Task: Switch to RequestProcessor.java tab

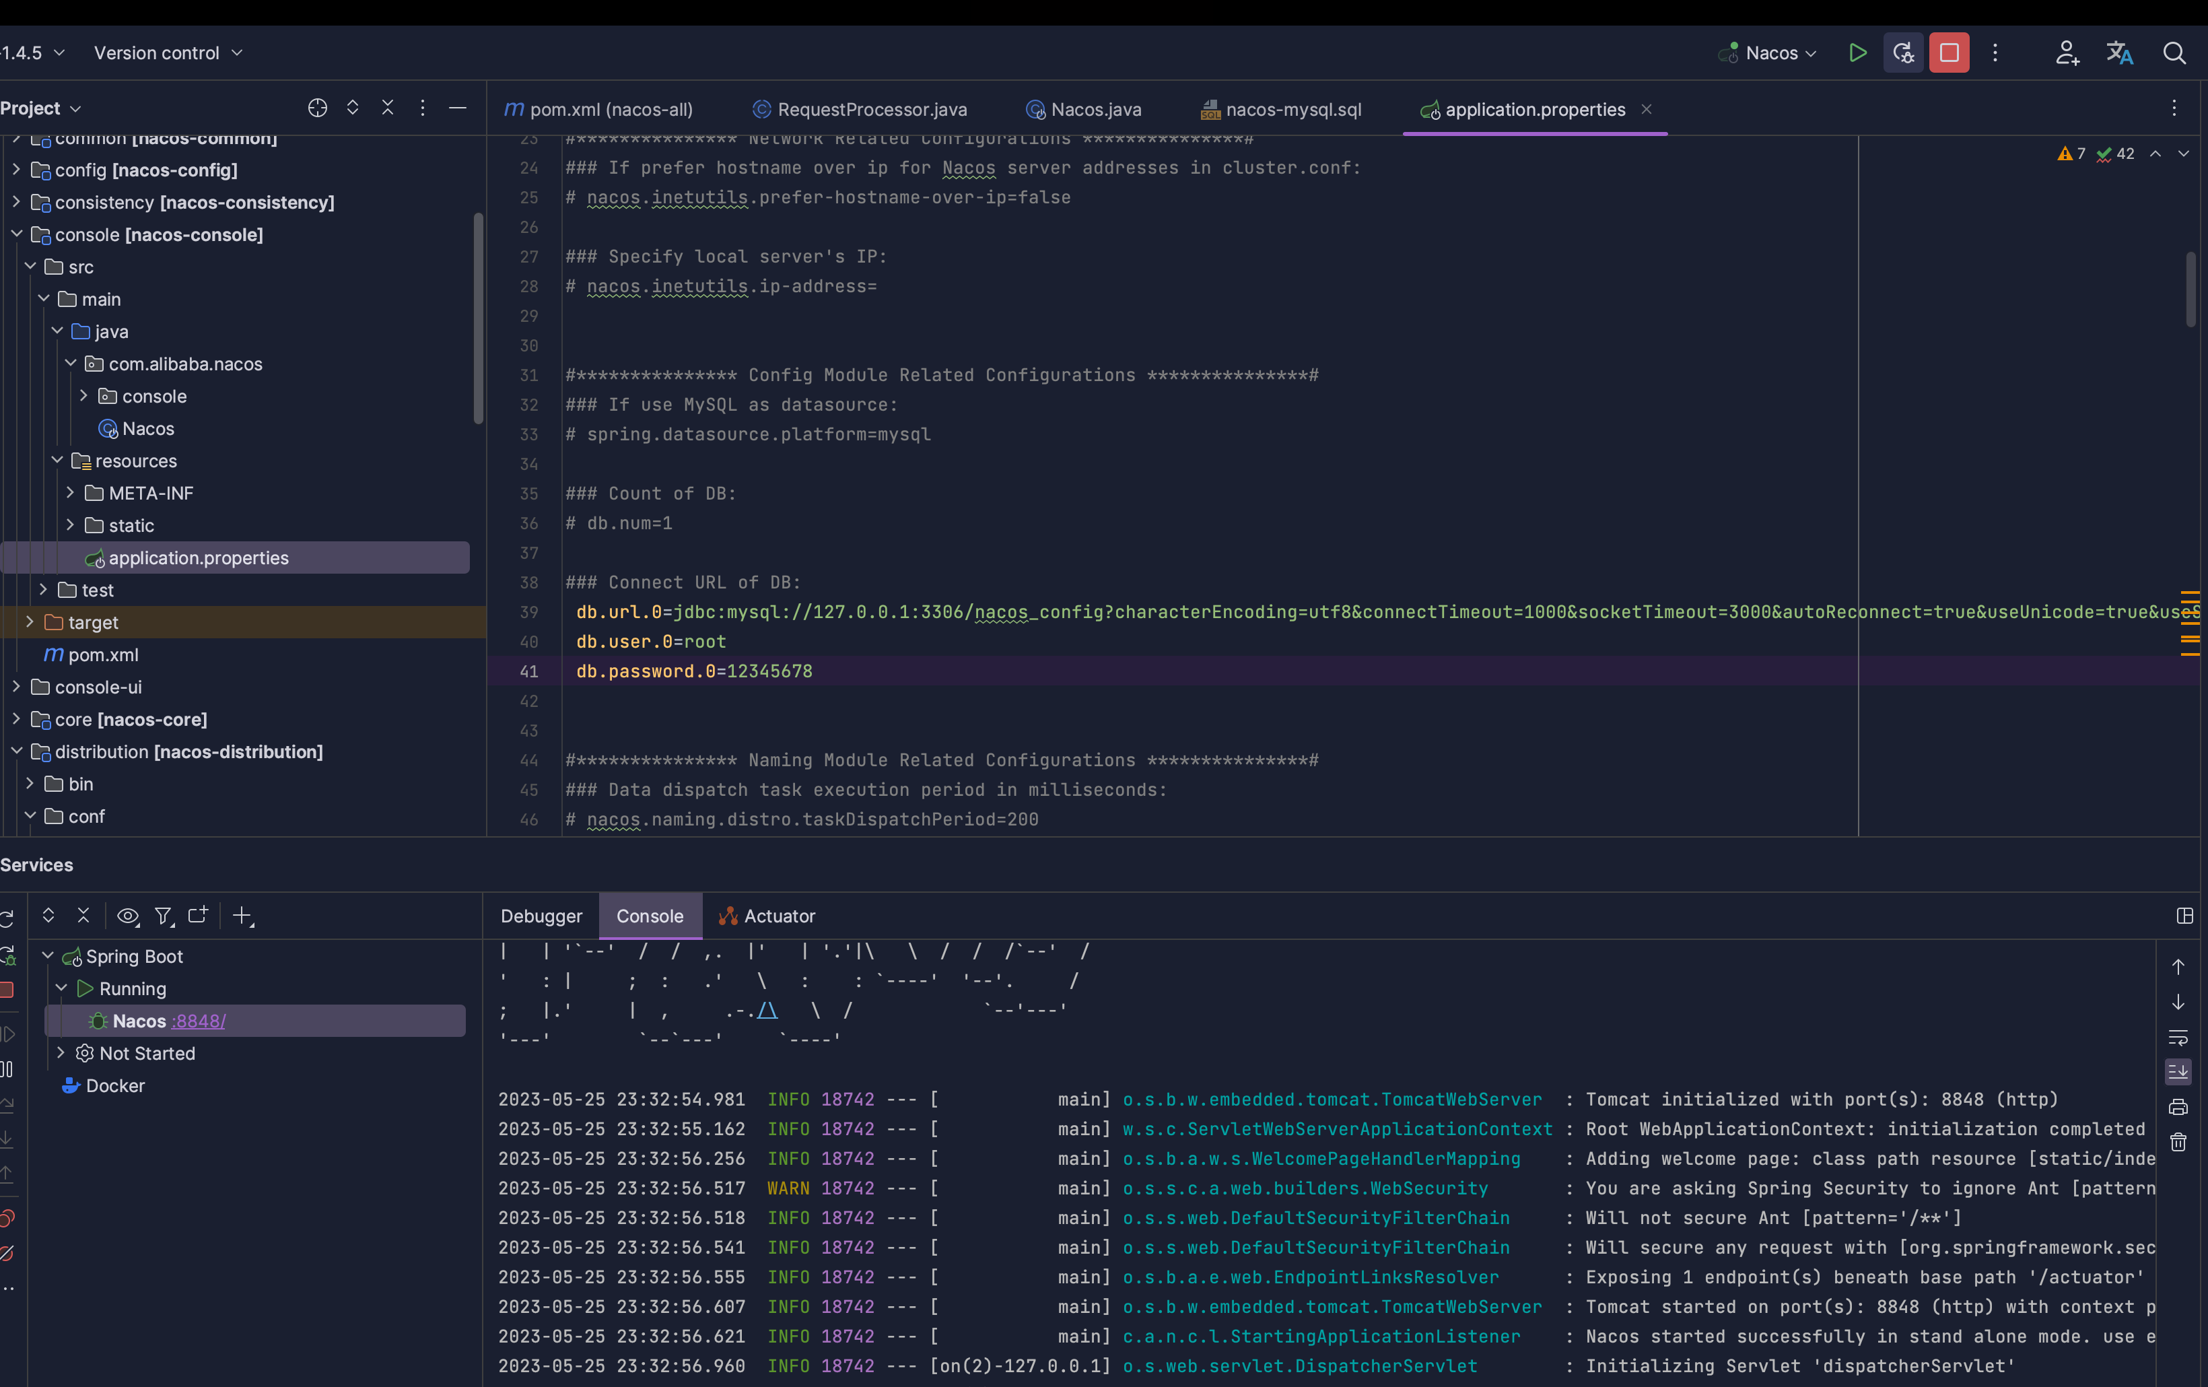Action: pos(859,109)
